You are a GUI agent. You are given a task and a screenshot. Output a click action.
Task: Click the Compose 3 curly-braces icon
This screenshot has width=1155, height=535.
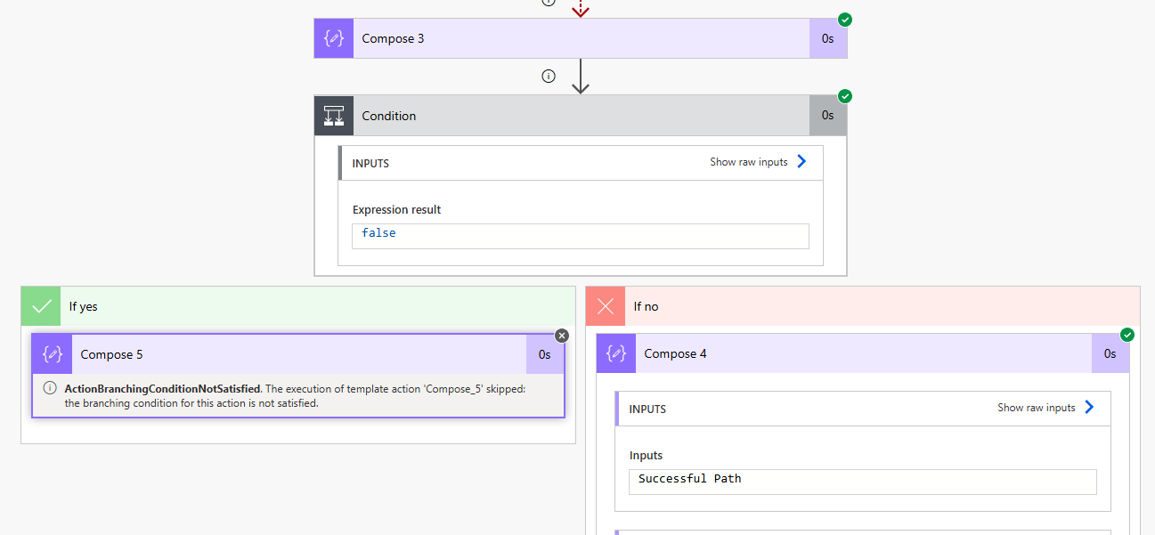[334, 39]
